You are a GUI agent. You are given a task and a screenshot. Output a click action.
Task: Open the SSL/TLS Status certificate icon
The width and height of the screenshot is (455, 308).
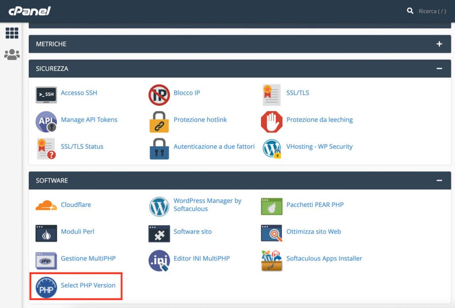click(46, 149)
